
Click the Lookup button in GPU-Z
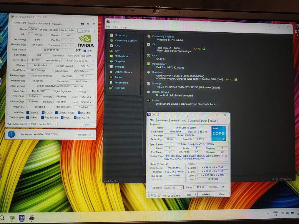[86, 31]
